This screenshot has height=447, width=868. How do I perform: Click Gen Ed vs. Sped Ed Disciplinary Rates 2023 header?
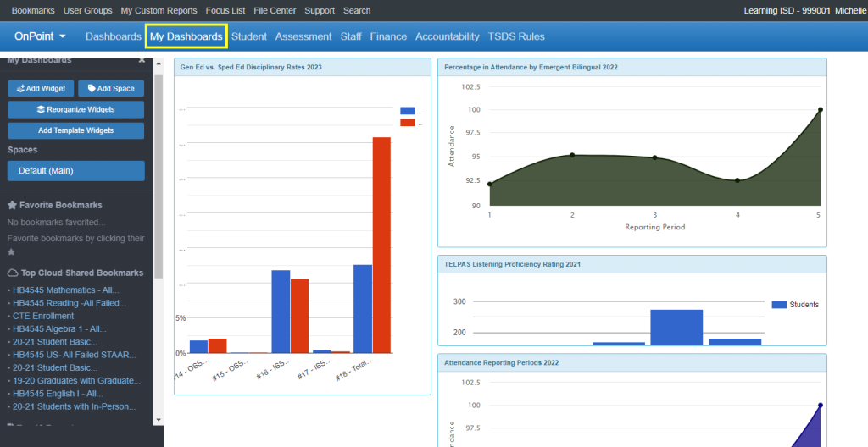pyautogui.click(x=303, y=67)
